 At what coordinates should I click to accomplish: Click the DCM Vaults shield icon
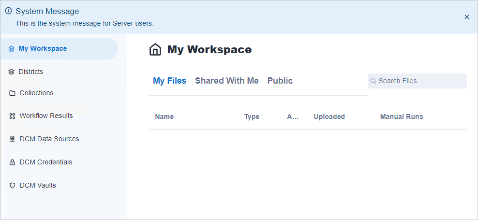[x=12, y=186]
